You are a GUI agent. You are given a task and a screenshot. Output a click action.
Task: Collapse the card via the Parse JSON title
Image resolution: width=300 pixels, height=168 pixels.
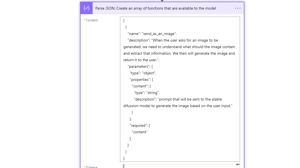coord(155,8)
